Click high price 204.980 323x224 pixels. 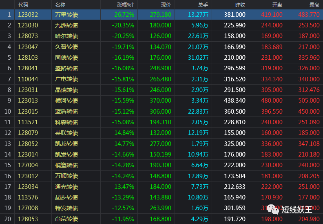click(x=309, y=219)
